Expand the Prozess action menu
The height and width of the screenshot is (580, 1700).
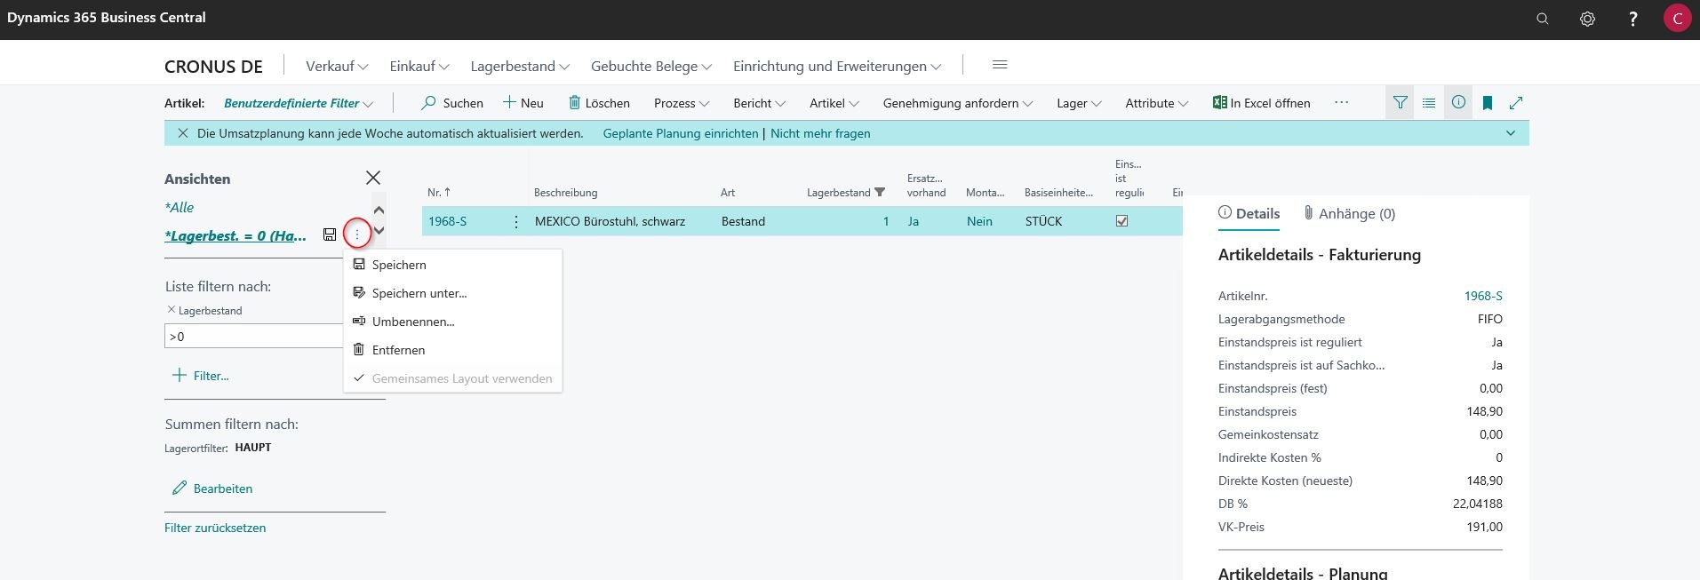[682, 103]
